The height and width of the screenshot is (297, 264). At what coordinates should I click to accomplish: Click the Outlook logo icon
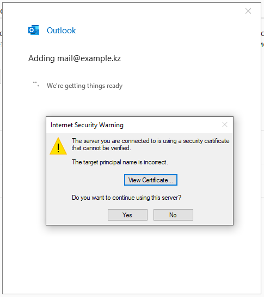pyautogui.click(x=34, y=30)
